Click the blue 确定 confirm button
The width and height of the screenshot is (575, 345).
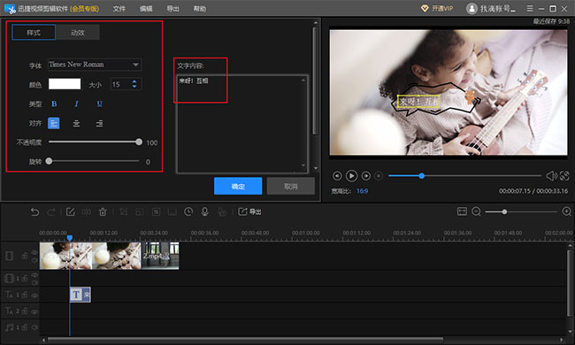point(238,187)
